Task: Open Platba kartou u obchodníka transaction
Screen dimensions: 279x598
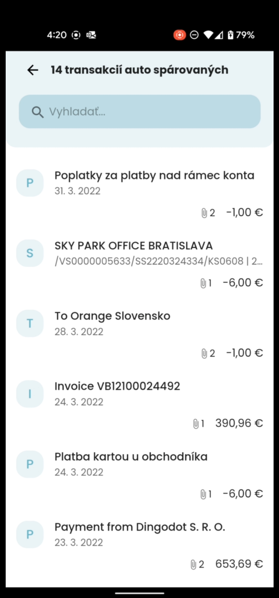Action: (x=131, y=457)
